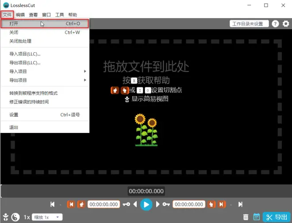Expand the 导出项目 submenu
Screen dimensions: 292x223
(x=45, y=80)
